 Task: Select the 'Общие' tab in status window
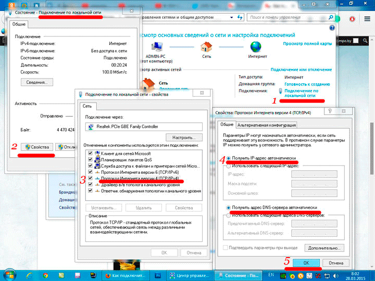click(19, 24)
